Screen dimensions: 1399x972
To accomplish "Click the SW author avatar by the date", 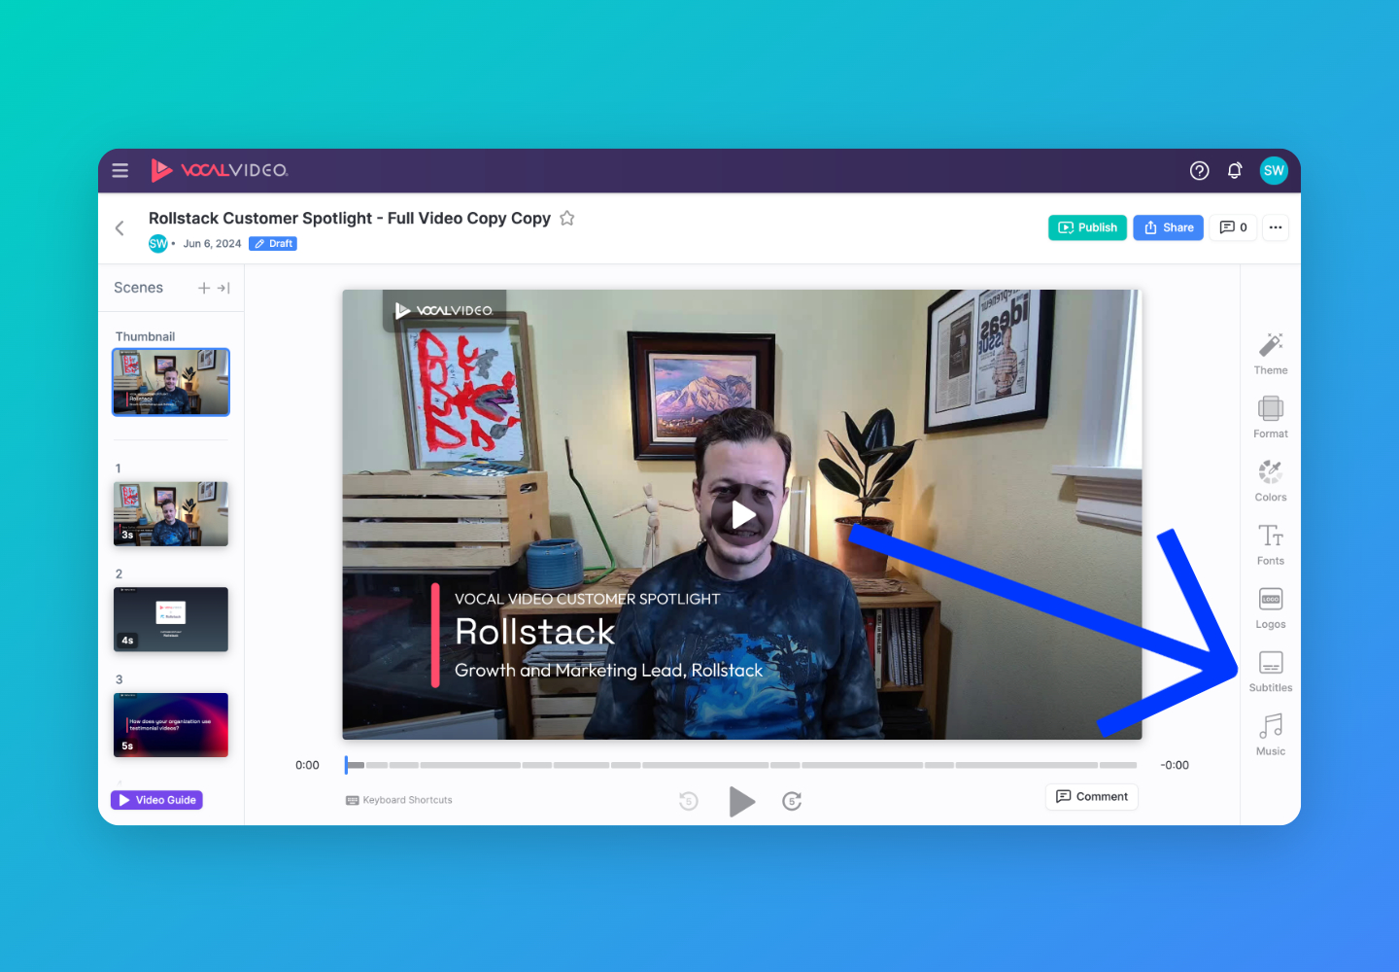I will click(x=158, y=244).
